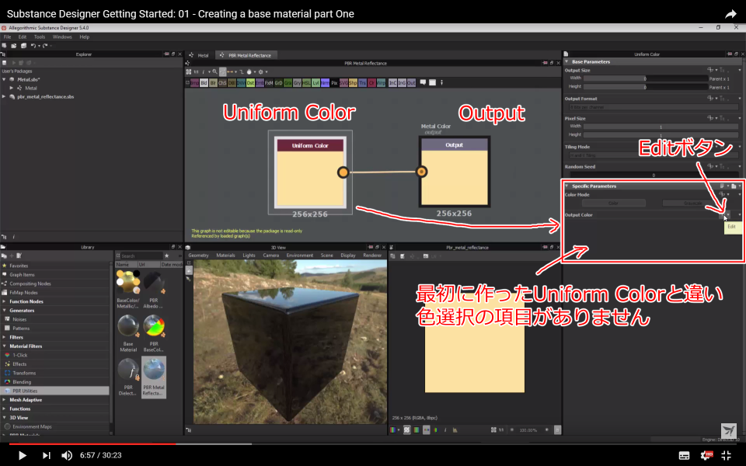This screenshot has height=466, width=746.
Task: Select the Grayscale mode button
Action: (692, 203)
